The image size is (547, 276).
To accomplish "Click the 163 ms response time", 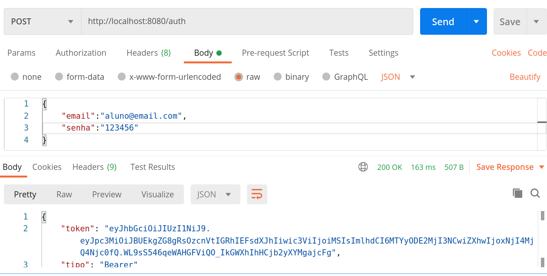I will pos(423,167).
